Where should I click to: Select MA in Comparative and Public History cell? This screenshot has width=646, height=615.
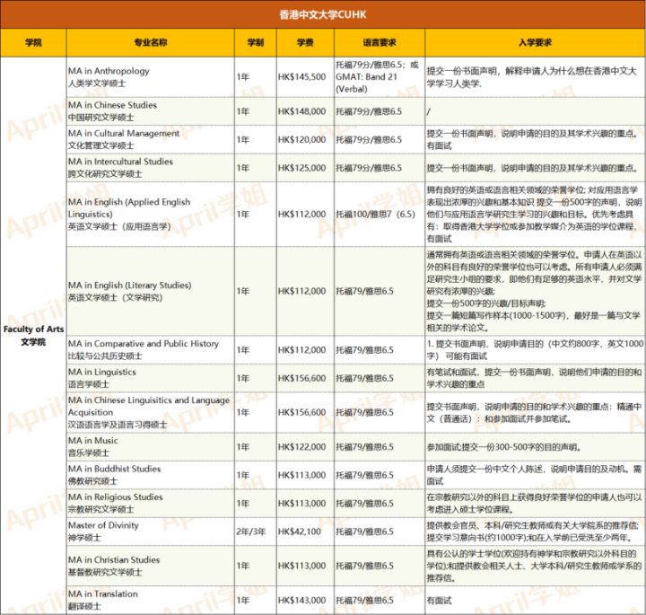coord(151,349)
